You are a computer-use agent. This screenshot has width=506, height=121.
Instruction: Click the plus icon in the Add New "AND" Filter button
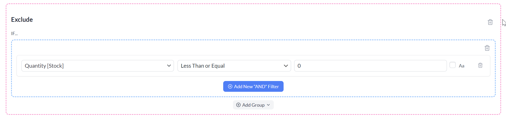click(x=230, y=86)
